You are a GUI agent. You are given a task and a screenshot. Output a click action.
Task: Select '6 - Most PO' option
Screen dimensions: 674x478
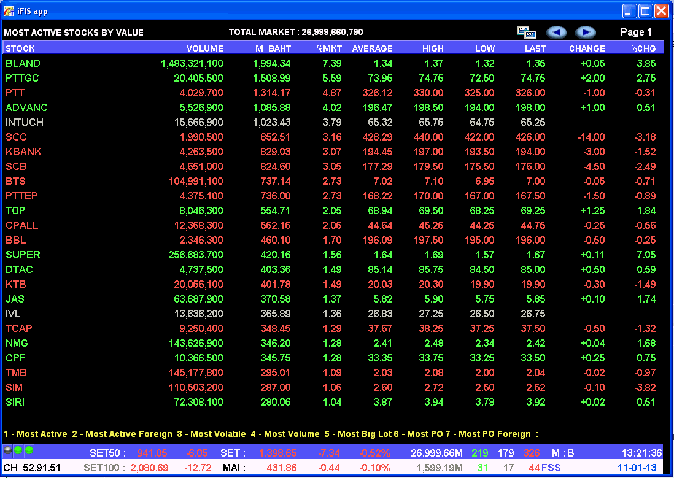[x=419, y=434]
